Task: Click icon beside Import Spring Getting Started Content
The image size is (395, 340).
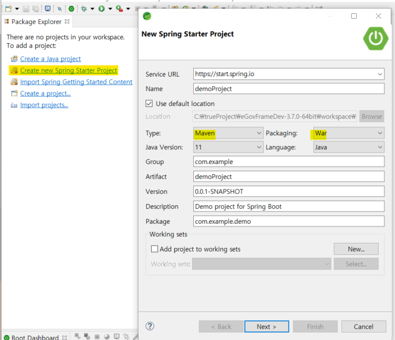Action: (14, 82)
